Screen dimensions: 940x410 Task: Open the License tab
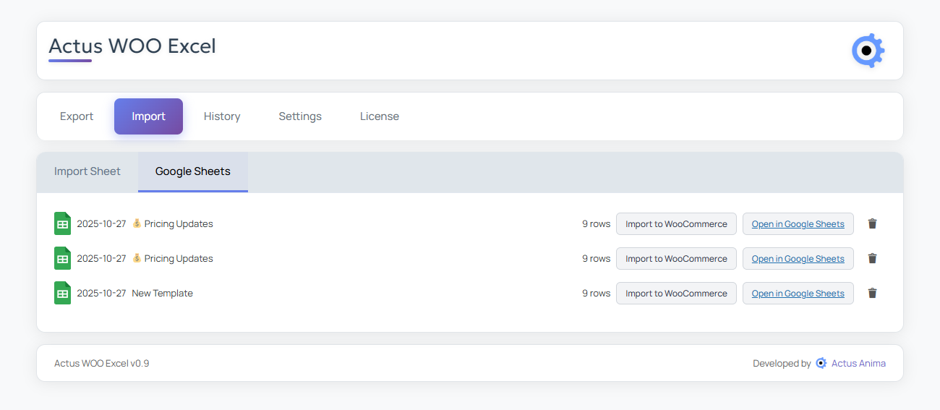pos(380,116)
